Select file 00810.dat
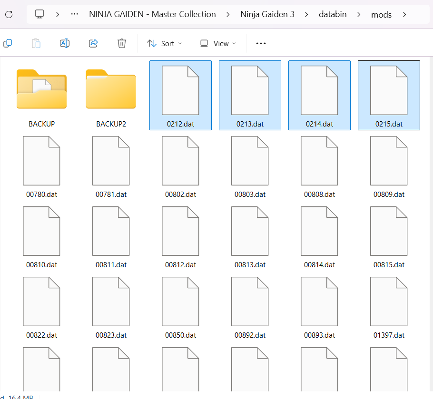The image size is (433, 399). (42, 237)
